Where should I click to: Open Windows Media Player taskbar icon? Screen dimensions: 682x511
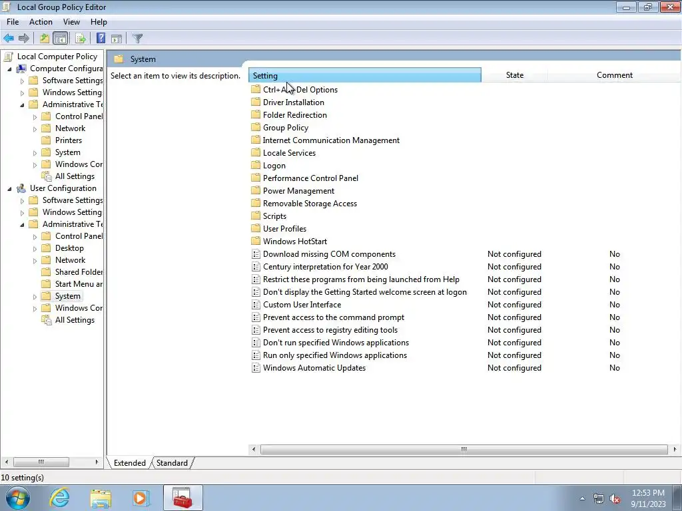(141, 498)
